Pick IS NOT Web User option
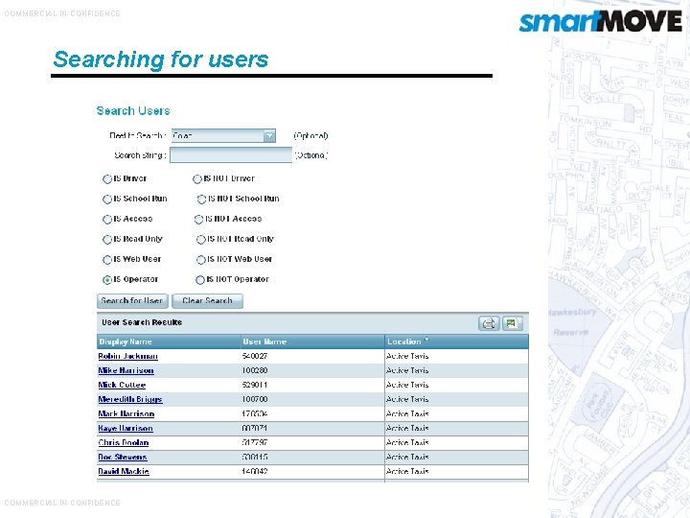The width and height of the screenshot is (690, 518). click(x=200, y=259)
